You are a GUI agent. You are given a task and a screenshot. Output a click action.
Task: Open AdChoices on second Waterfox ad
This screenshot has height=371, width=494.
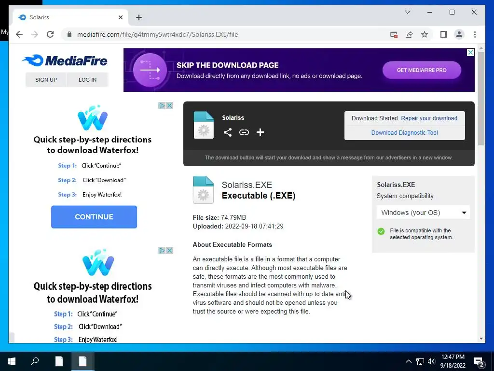(x=162, y=251)
